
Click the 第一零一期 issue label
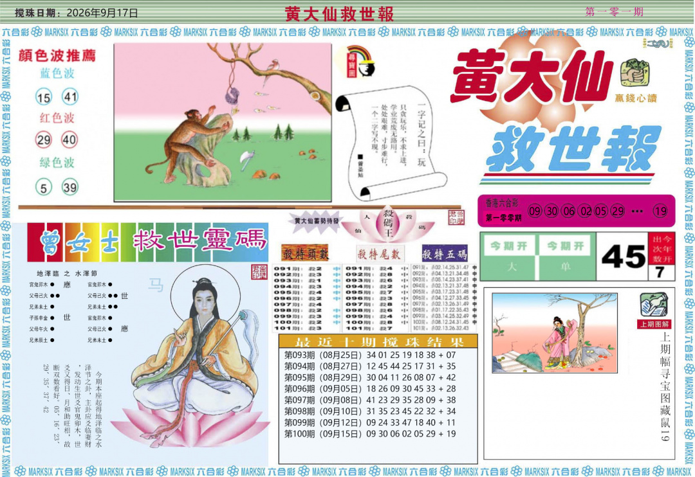click(x=614, y=12)
